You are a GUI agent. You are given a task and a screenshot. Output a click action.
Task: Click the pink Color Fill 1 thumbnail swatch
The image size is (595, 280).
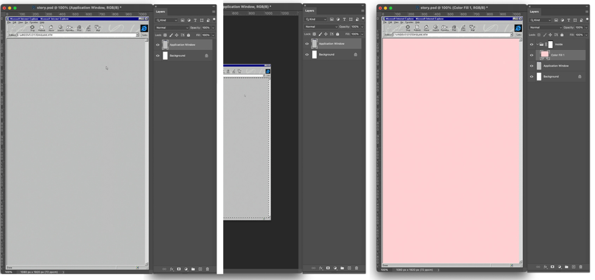tap(544, 54)
